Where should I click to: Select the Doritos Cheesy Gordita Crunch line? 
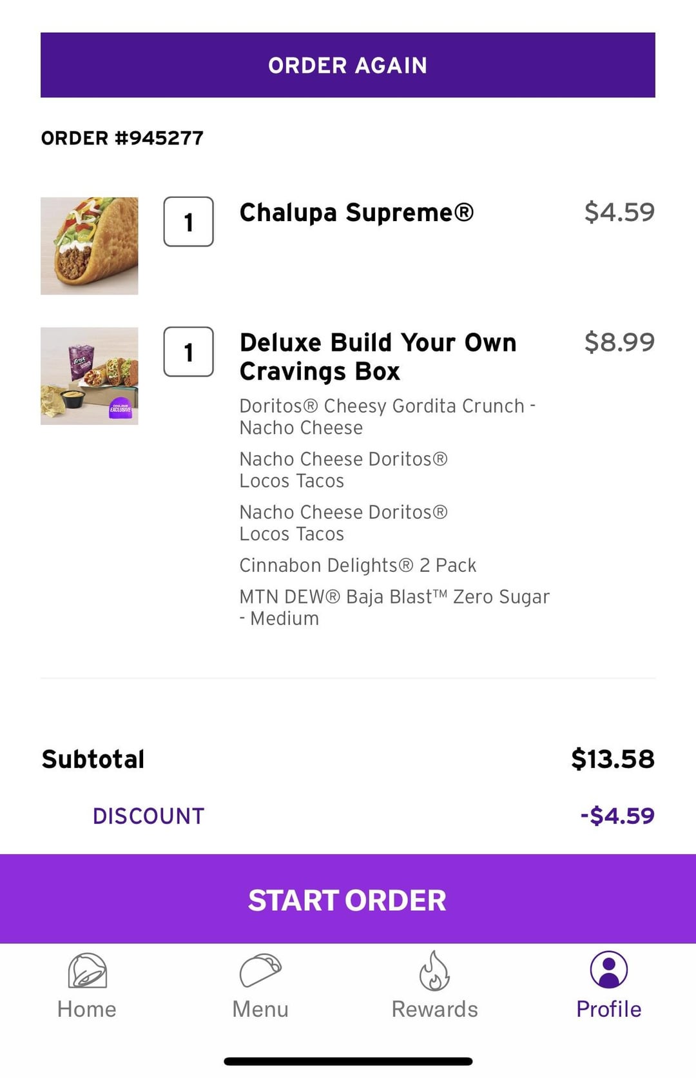(x=387, y=416)
